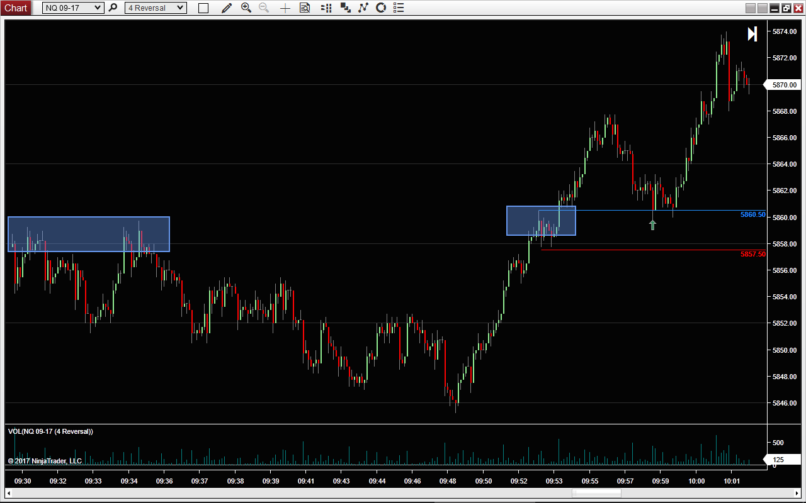
Task: Click the 09:41 time axis label
Action: point(306,481)
